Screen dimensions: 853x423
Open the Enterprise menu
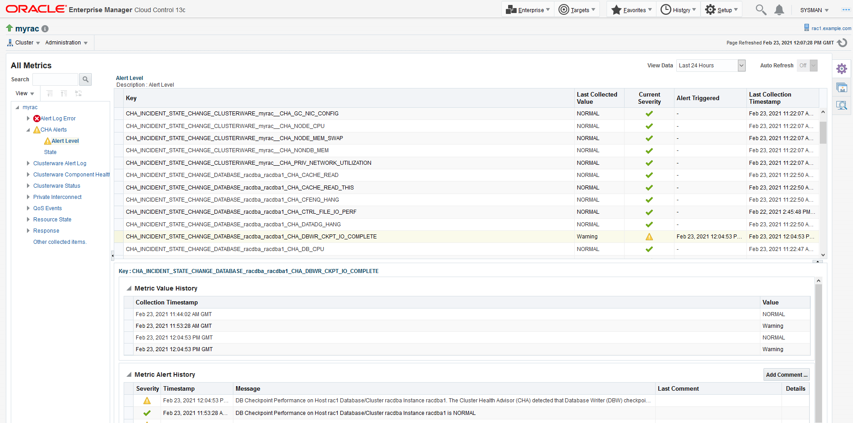click(x=527, y=10)
